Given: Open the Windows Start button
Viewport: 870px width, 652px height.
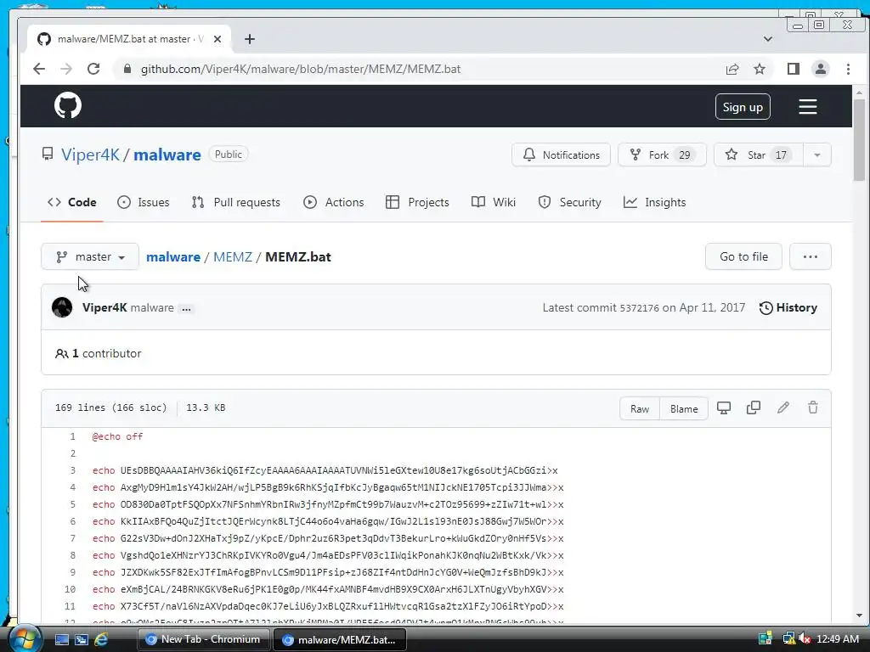Looking at the screenshot, I should (24, 638).
